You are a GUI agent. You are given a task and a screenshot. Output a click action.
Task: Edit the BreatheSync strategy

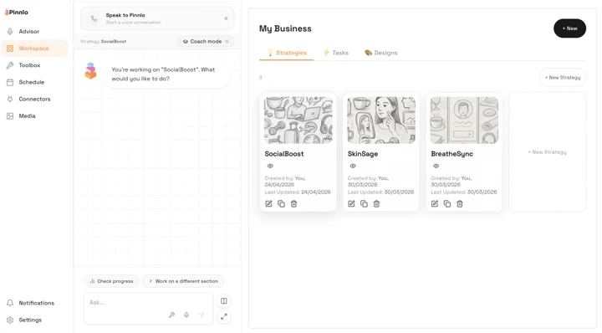coord(435,204)
